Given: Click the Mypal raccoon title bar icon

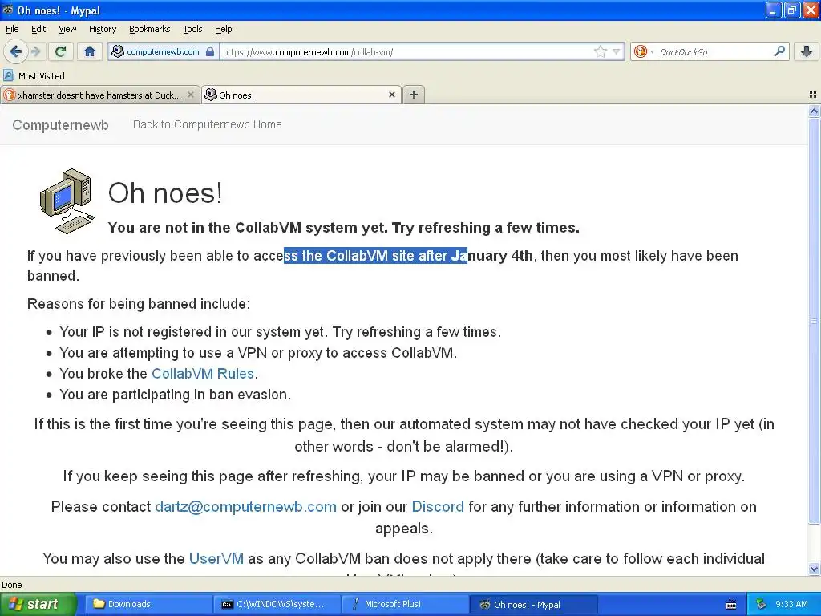Looking at the screenshot, I should [x=8, y=10].
